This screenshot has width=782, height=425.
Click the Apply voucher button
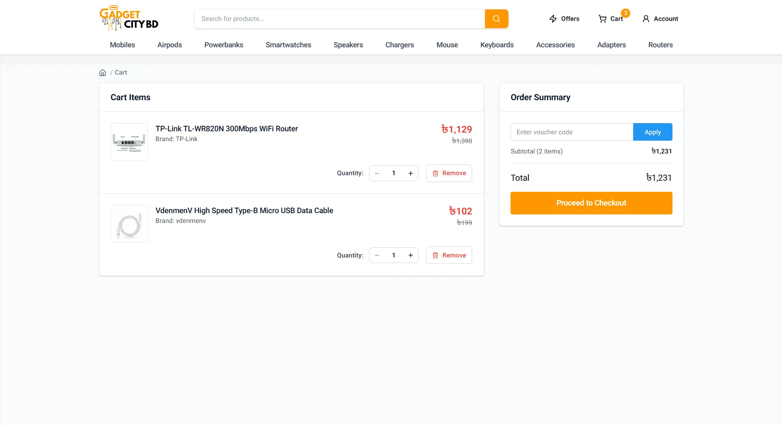pyautogui.click(x=652, y=132)
